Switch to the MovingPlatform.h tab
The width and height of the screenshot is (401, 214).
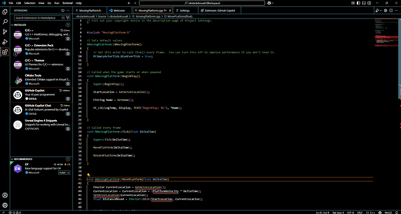point(89,10)
